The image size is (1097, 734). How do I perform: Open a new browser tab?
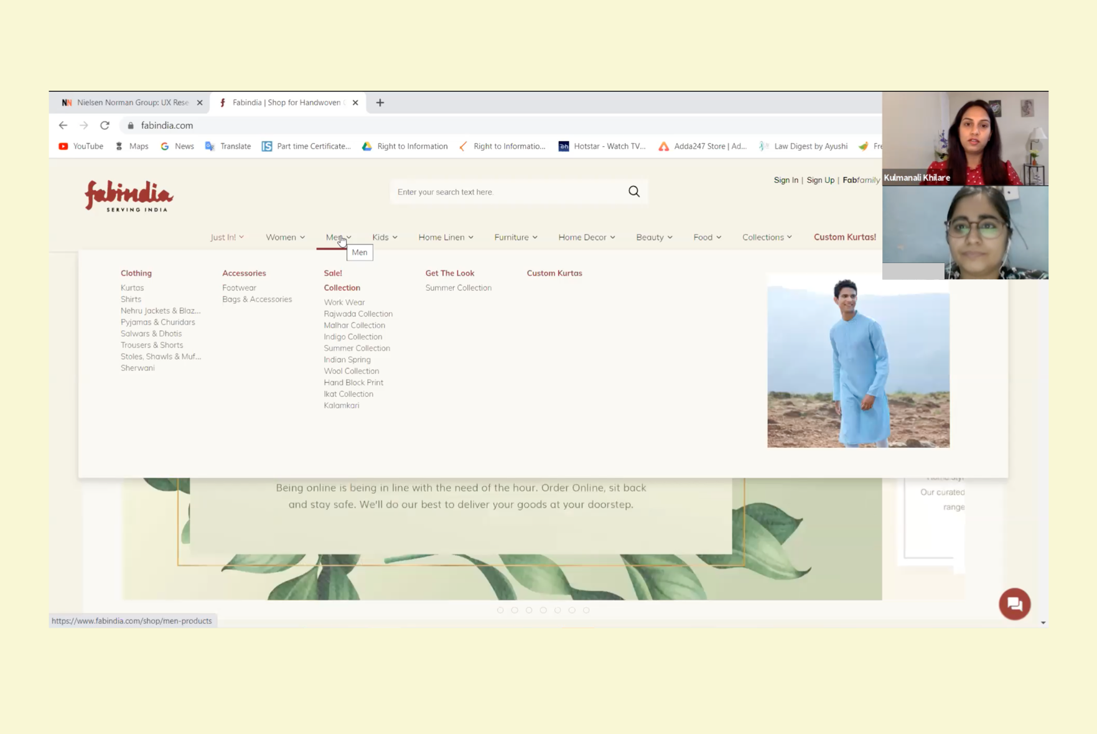380,103
